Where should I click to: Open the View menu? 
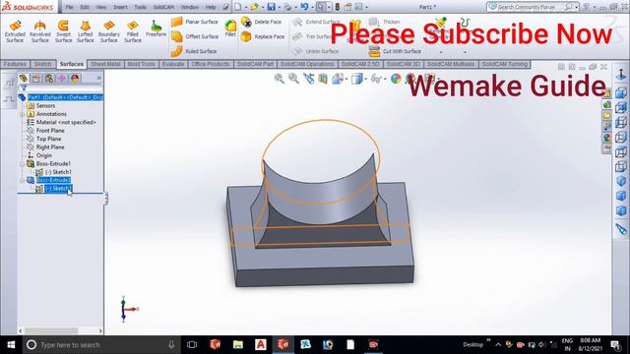click(101, 7)
